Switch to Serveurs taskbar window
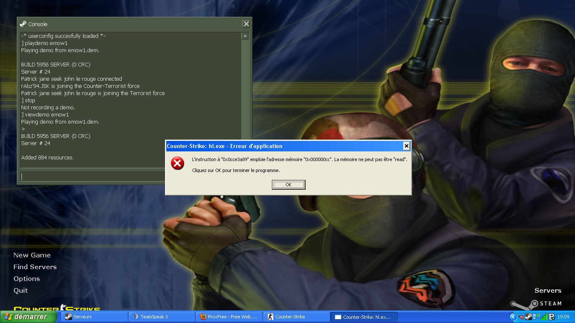This screenshot has width=575, height=323. 95,317
